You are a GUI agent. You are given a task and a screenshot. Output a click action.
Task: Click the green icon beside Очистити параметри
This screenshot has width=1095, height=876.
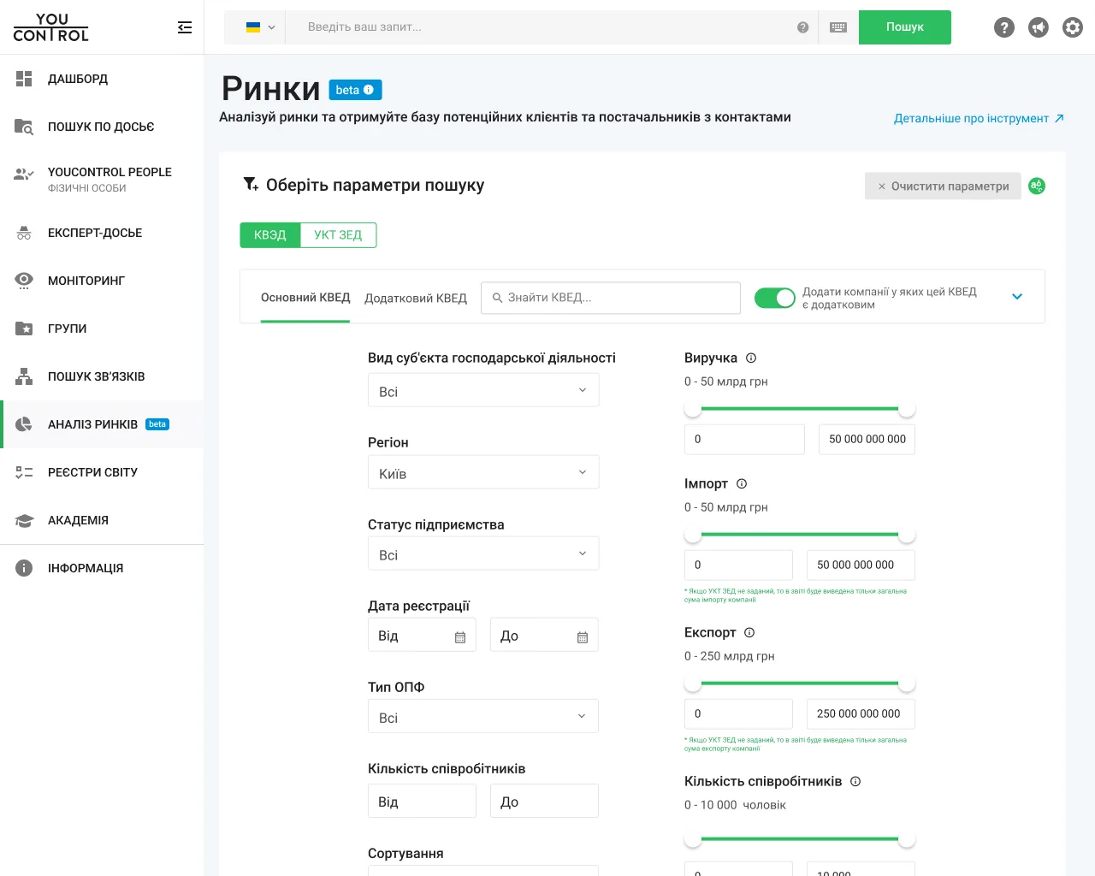(x=1037, y=186)
